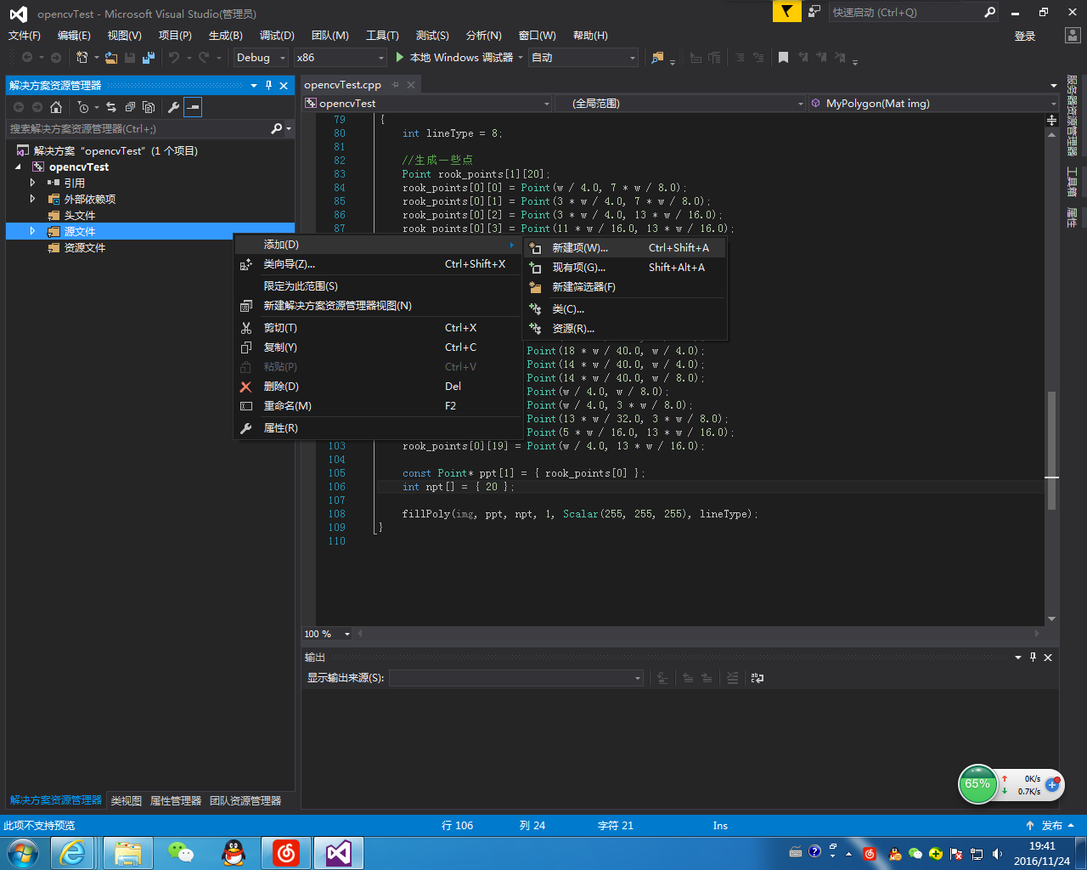Click the split editor handle above scrollbar
This screenshot has width=1087, height=870.
point(1052,120)
